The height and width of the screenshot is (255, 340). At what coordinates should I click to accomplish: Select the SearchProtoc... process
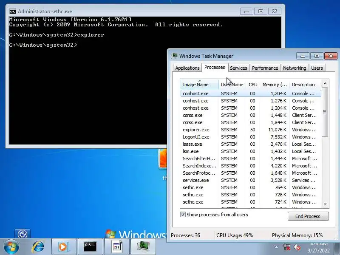251,173
